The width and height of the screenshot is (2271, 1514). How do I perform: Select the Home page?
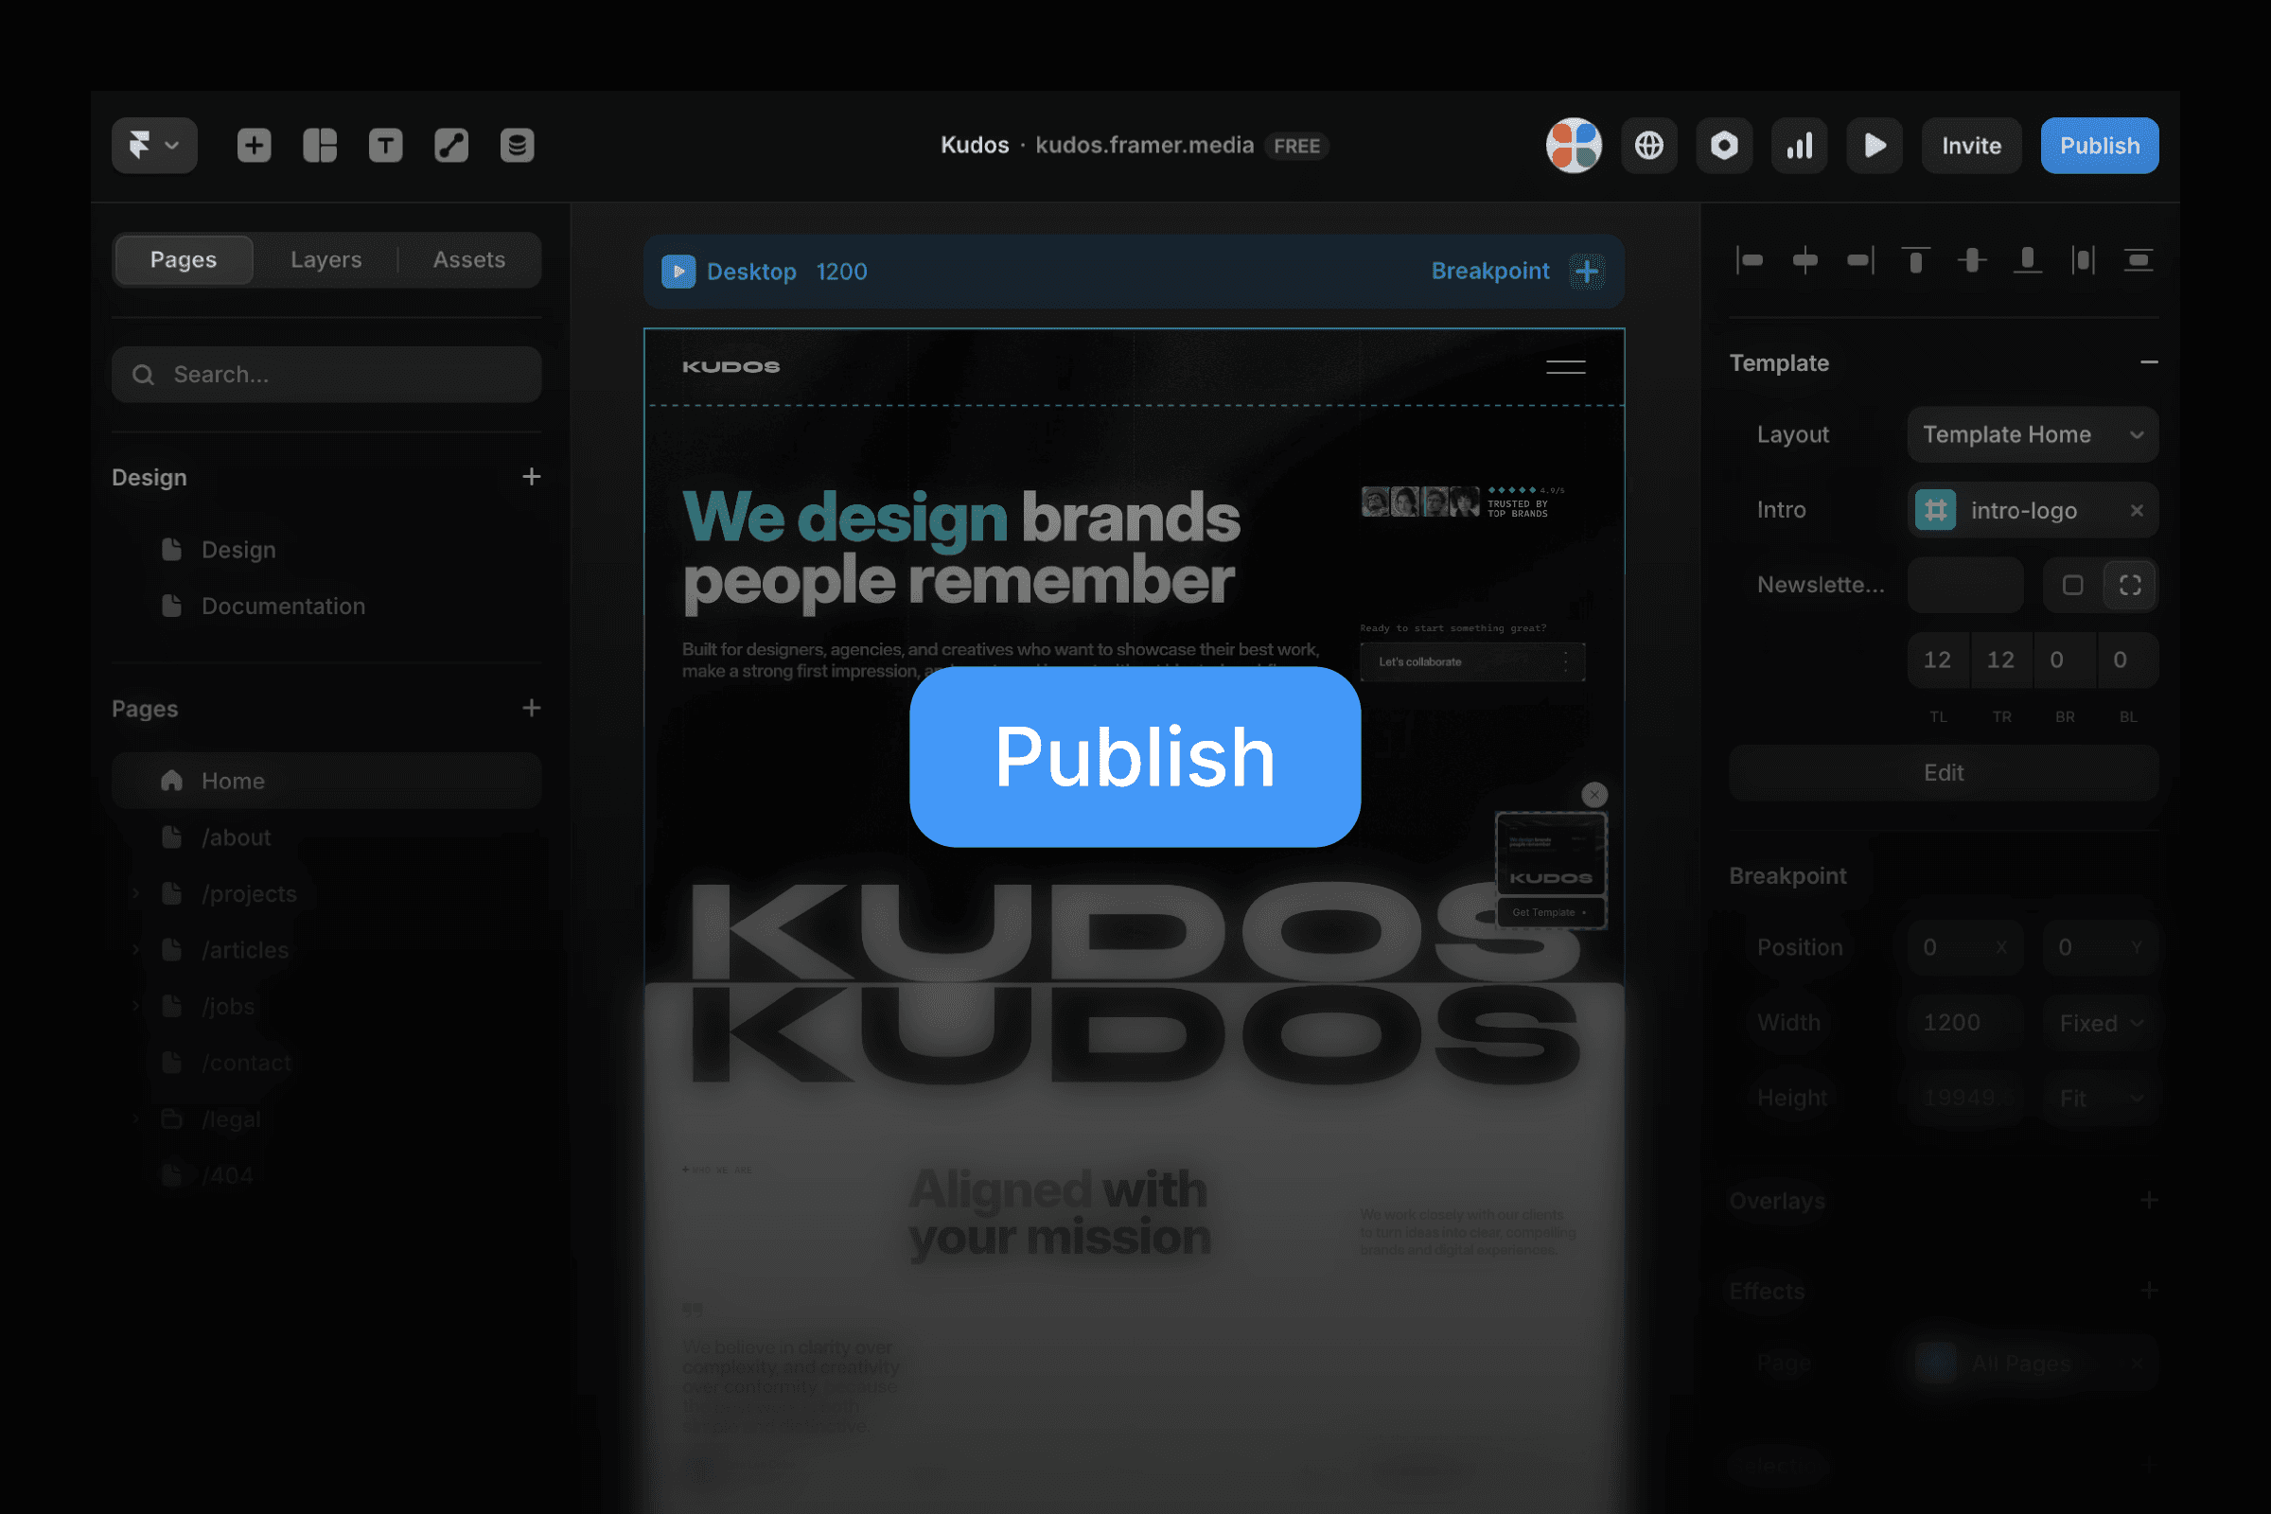click(x=326, y=782)
